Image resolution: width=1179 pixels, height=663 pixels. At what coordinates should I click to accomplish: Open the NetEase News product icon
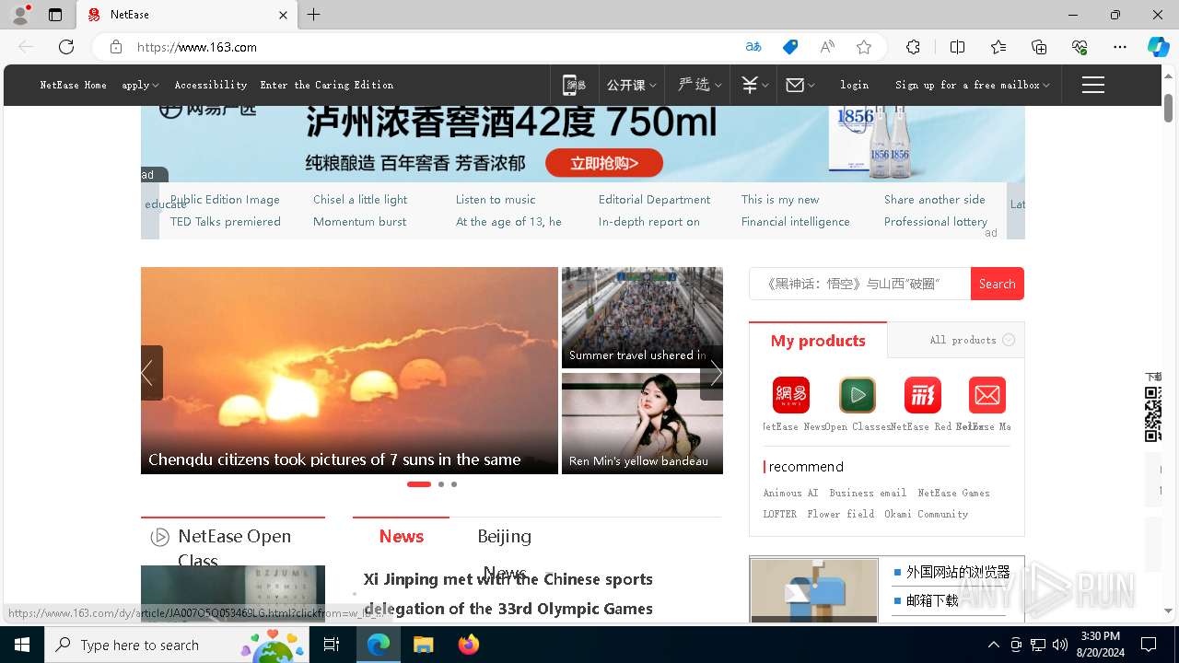point(790,395)
